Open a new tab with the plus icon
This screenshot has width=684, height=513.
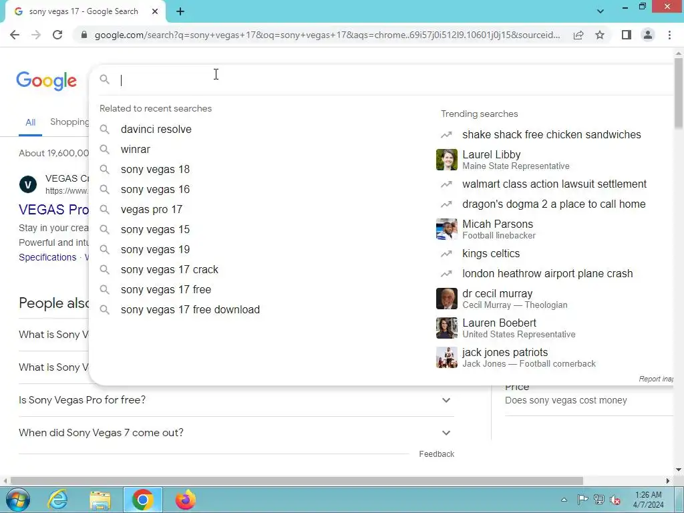click(x=180, y=11)
